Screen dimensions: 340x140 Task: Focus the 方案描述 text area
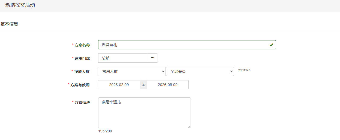tap(144, 113)
